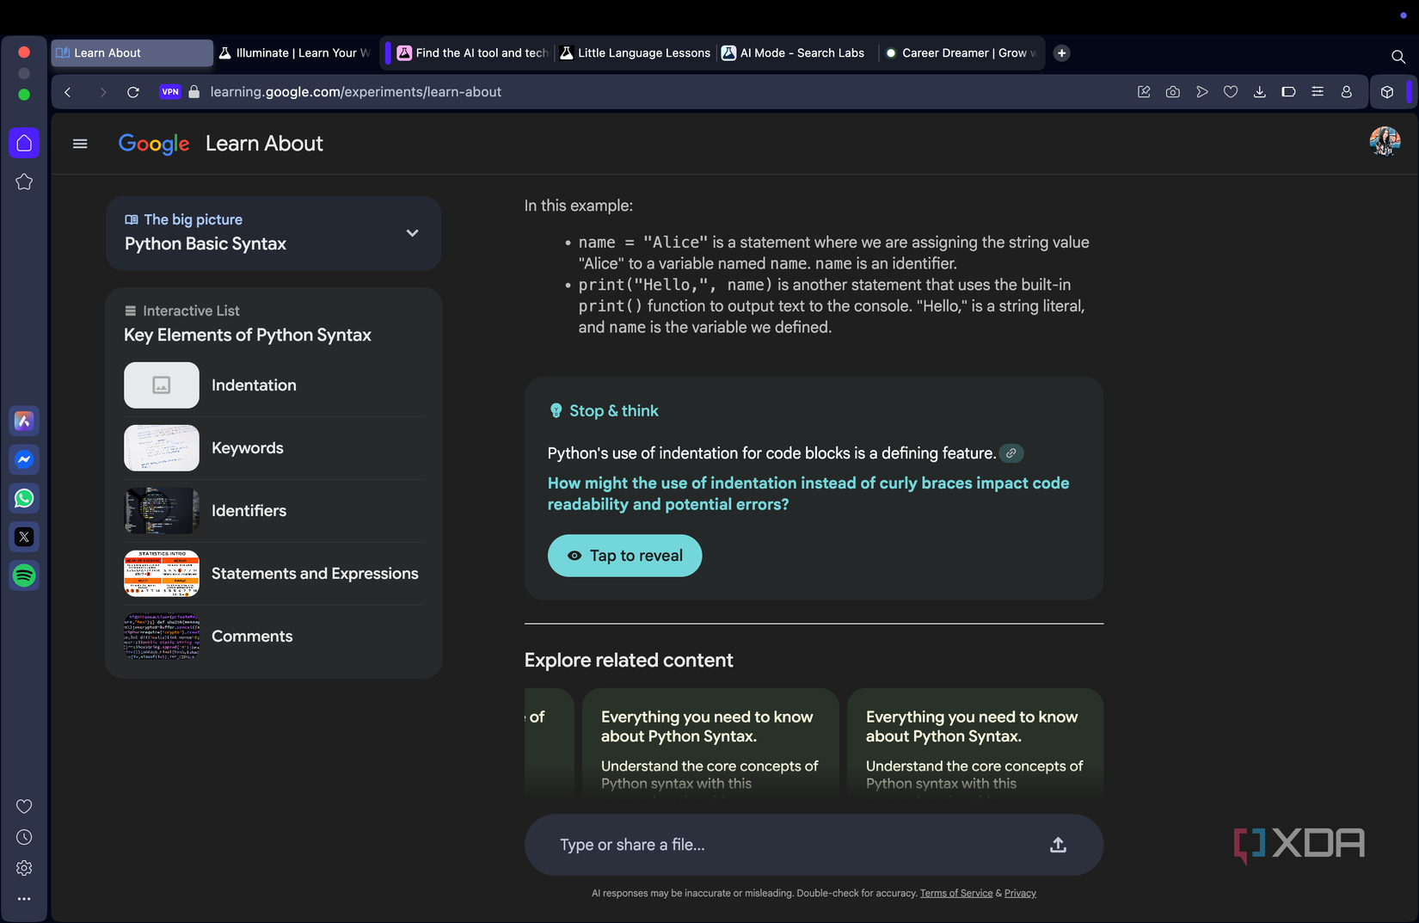Expand the Python Basic Syntax big picture
Image resolution: width=1419 pixels, height=923 pixels.
click(413, 233)
